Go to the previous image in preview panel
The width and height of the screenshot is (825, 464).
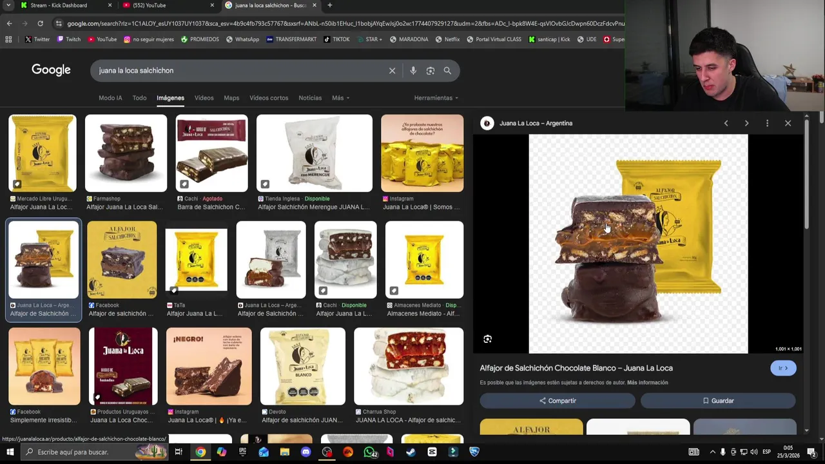click(x=726, y=123)
